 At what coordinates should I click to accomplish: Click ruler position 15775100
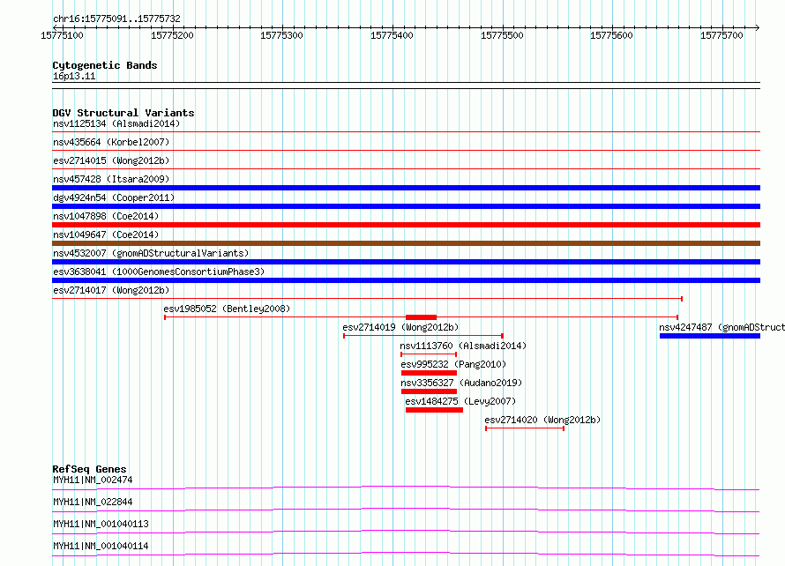click(62, 35)
